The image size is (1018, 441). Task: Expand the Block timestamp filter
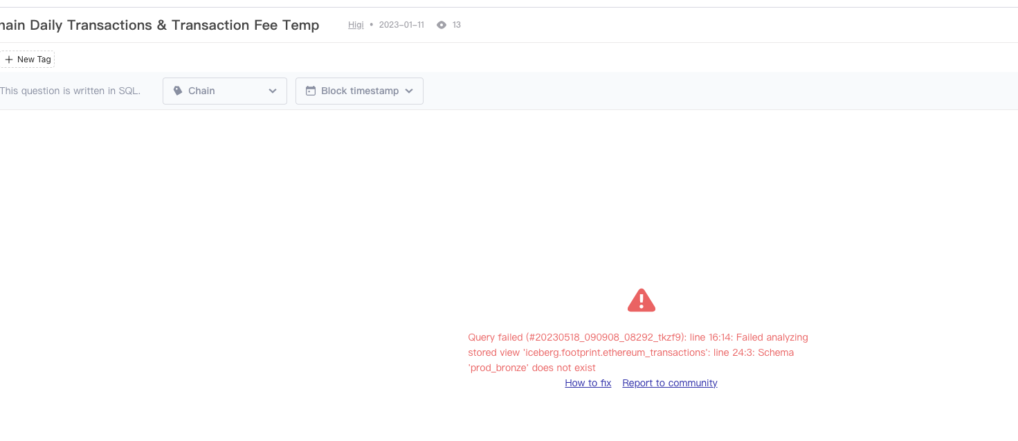359,91
